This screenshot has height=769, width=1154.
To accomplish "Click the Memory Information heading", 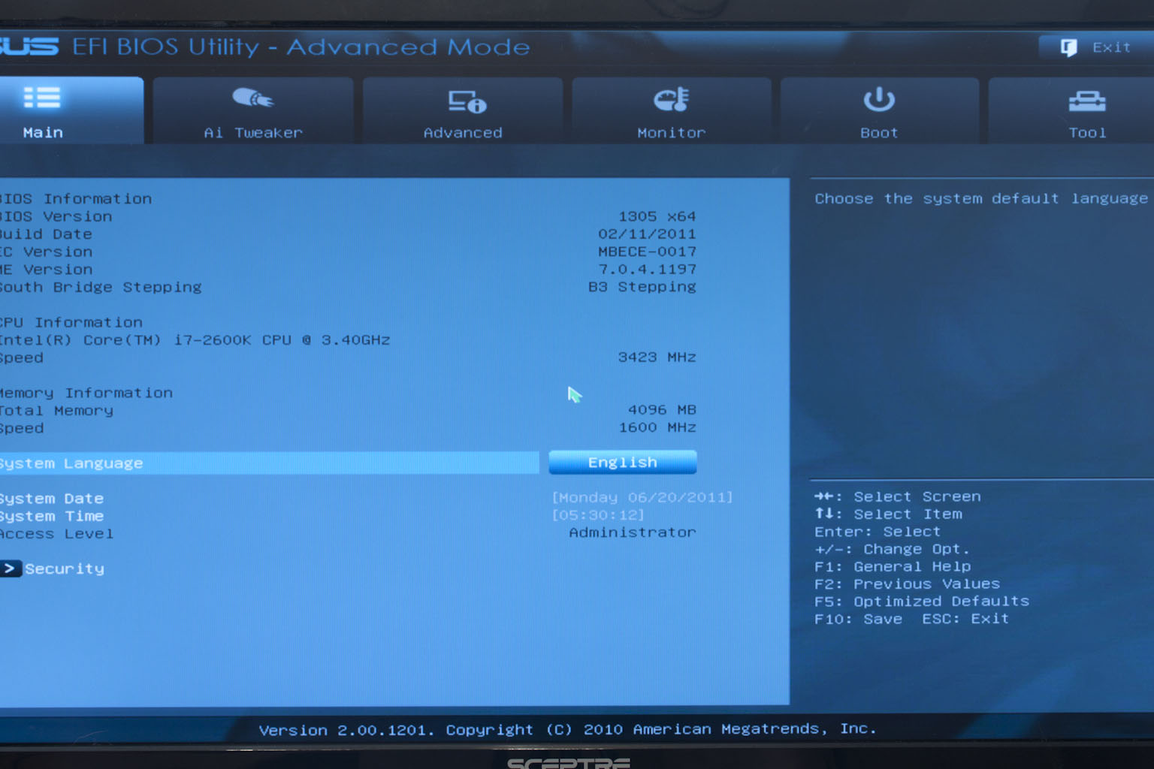I will [x=86, y=393].
